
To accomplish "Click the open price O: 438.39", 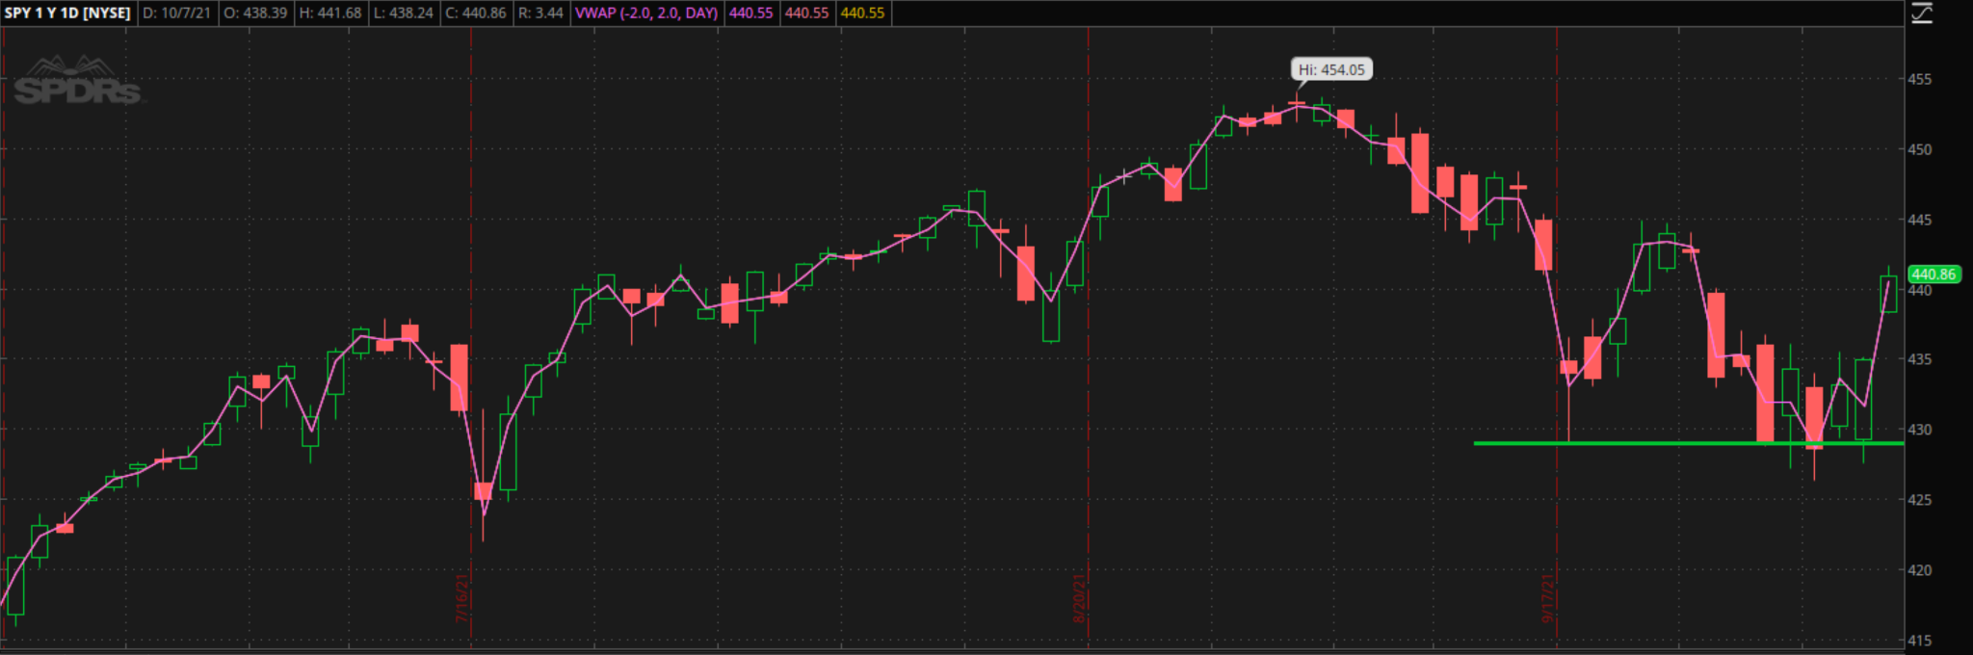I will [x=255, y=13].
